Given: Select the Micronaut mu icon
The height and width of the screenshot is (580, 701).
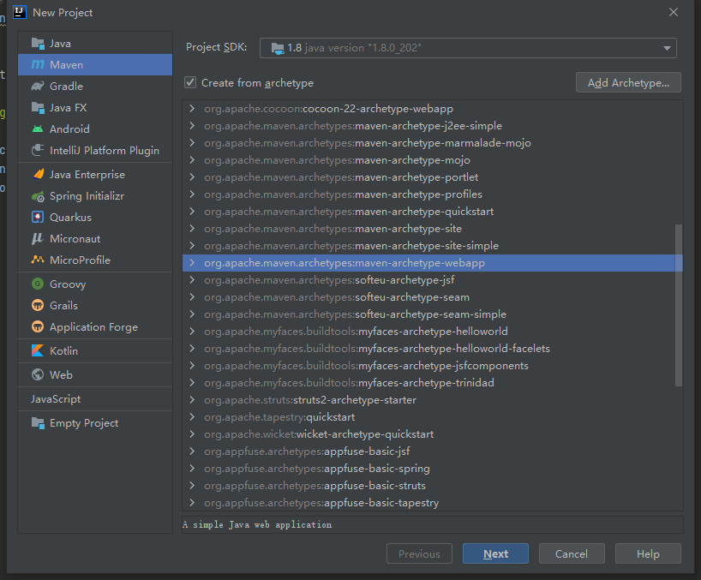Looking at the screenshot, I should click(x=38, y=239).
